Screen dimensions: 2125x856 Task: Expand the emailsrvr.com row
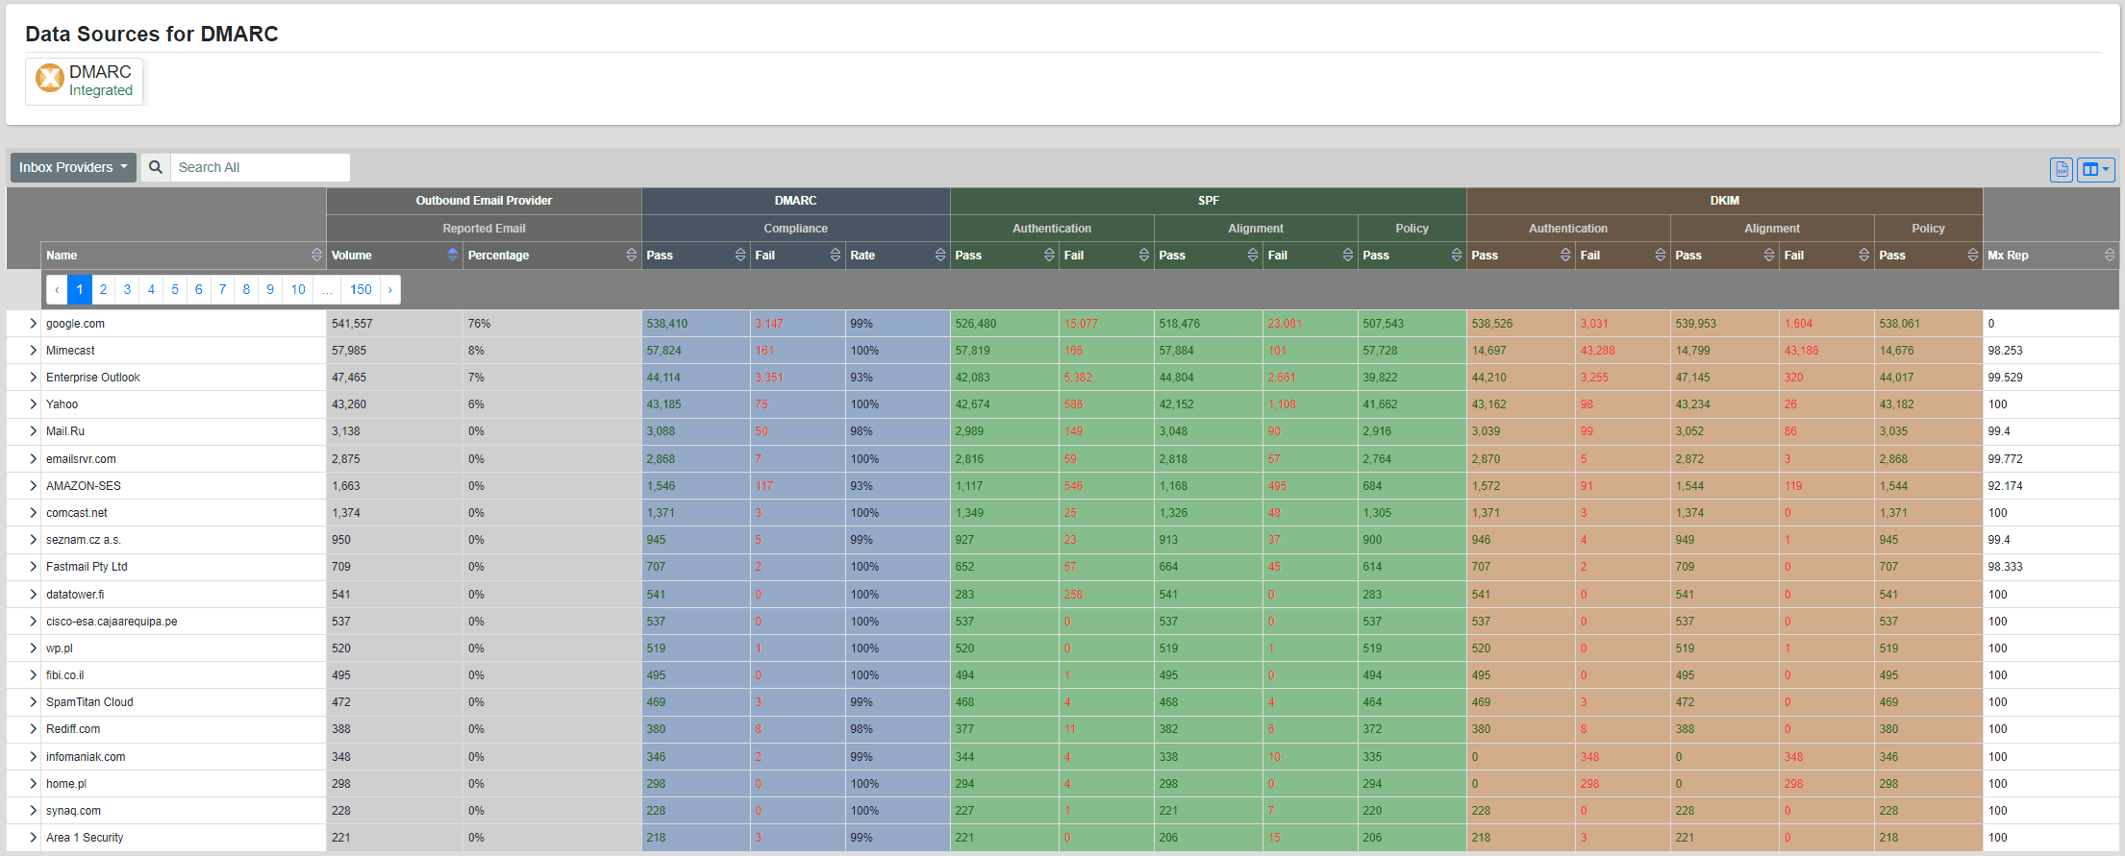click(33, 459)
